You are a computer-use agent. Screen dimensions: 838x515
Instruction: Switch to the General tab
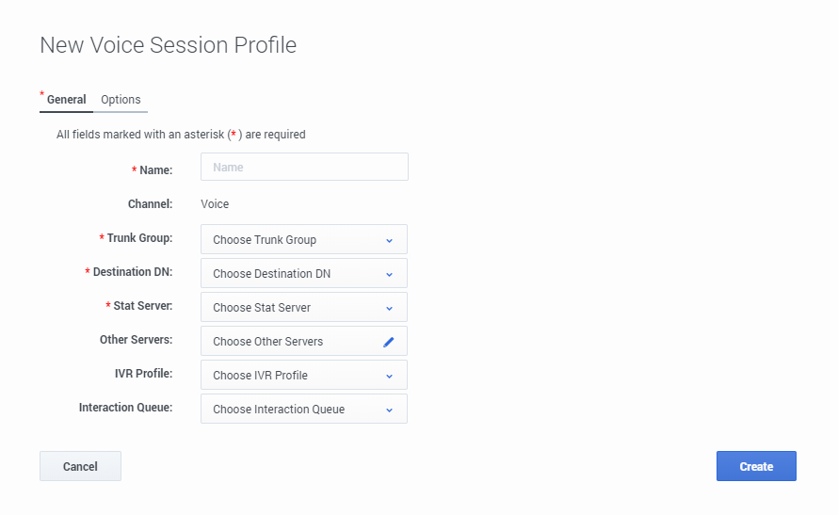click(x=66, y=100)
